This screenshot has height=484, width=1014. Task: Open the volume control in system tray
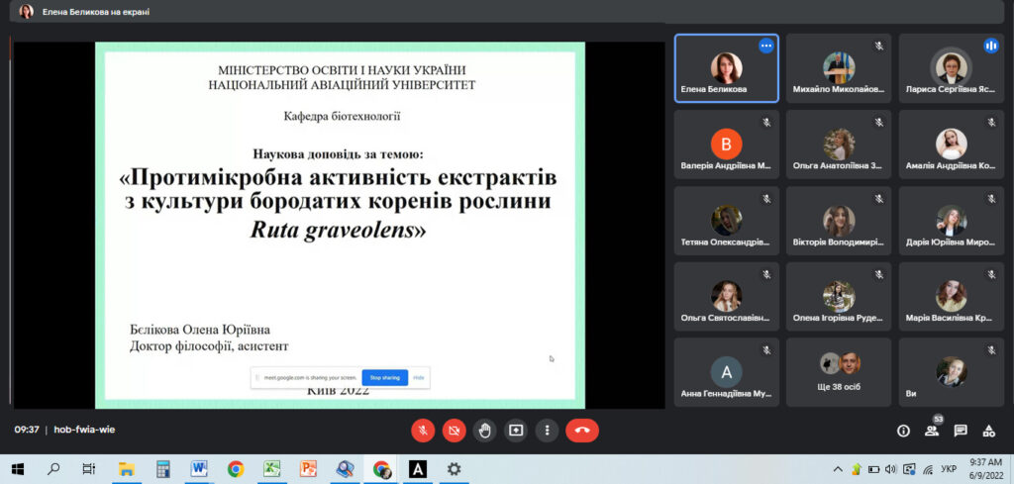[x=892, y=469]
